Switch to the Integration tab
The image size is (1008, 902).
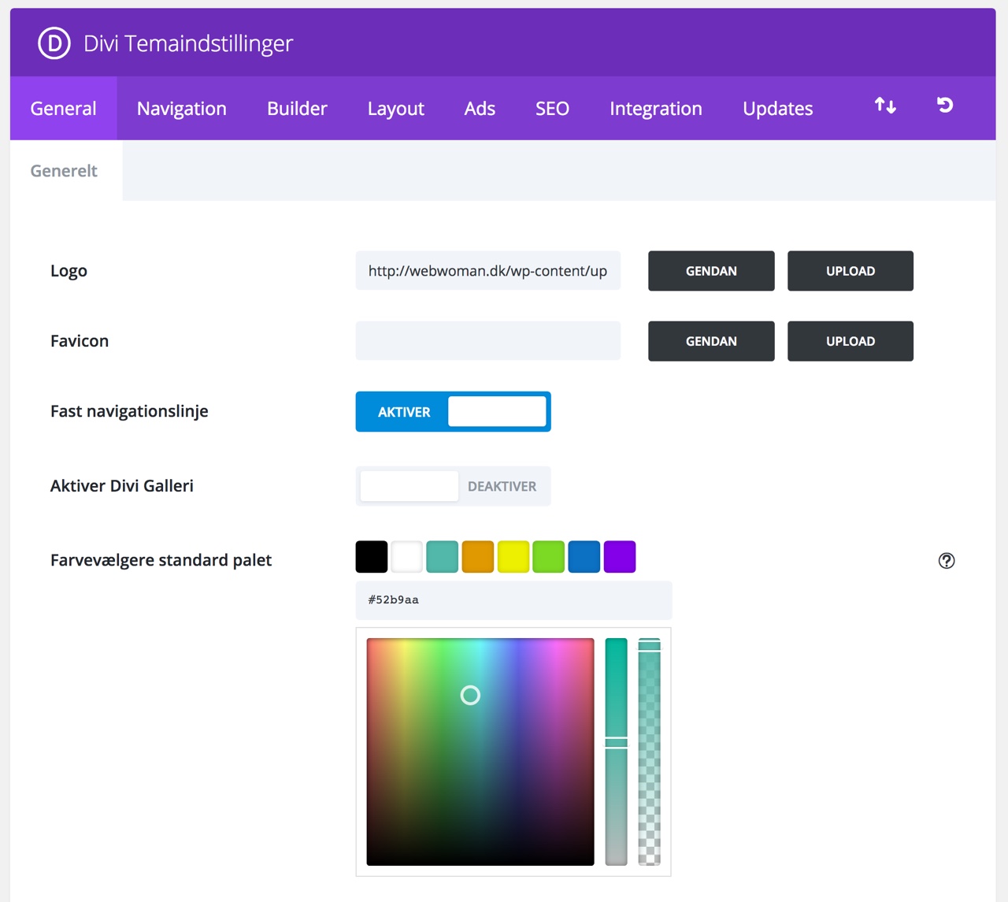point(656,109)
